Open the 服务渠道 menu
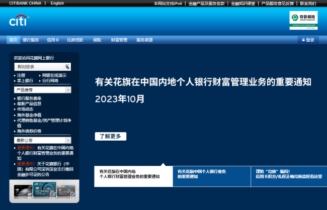The image size is (327, 210). (x=144, y=40)
